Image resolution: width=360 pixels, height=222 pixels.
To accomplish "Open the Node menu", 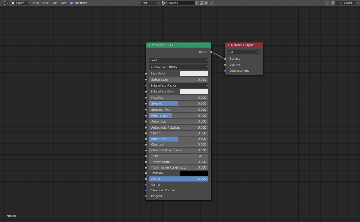I will pos(63,3).
